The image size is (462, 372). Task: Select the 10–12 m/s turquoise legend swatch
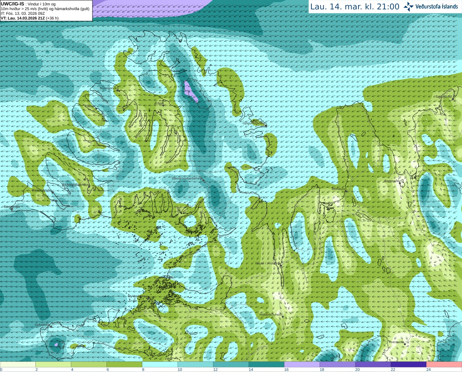tap(195, 364)
